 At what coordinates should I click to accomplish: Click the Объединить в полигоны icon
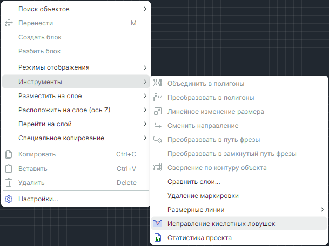point(158,84)
